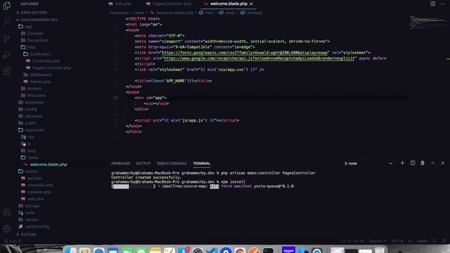The width and height of the screenshot is (450, 253).
Task: Click the Trash icon in the Dock
Action: point(380,250)
